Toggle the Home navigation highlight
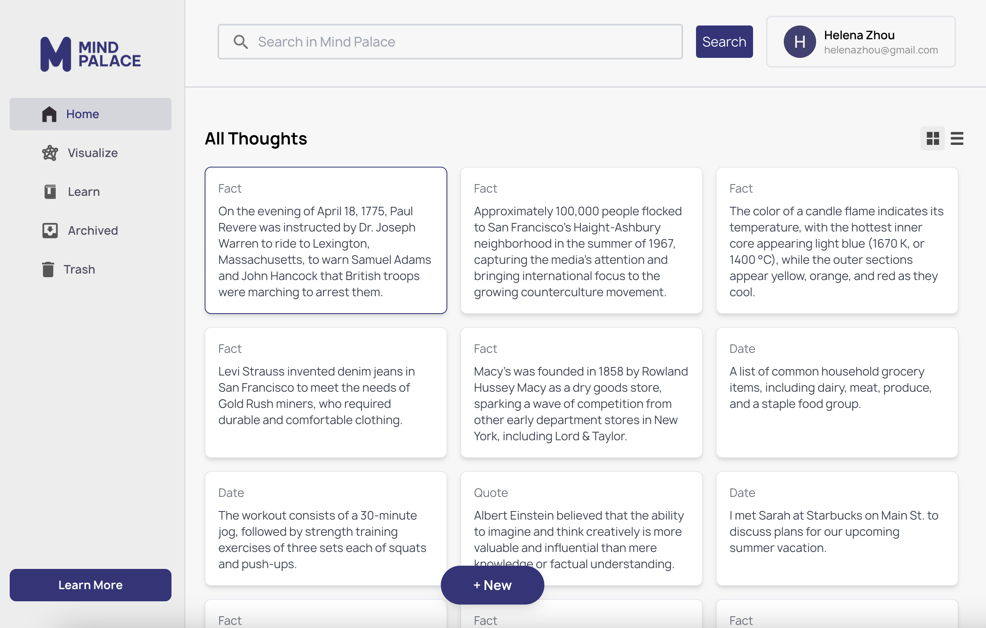 (x=82, y=114)
